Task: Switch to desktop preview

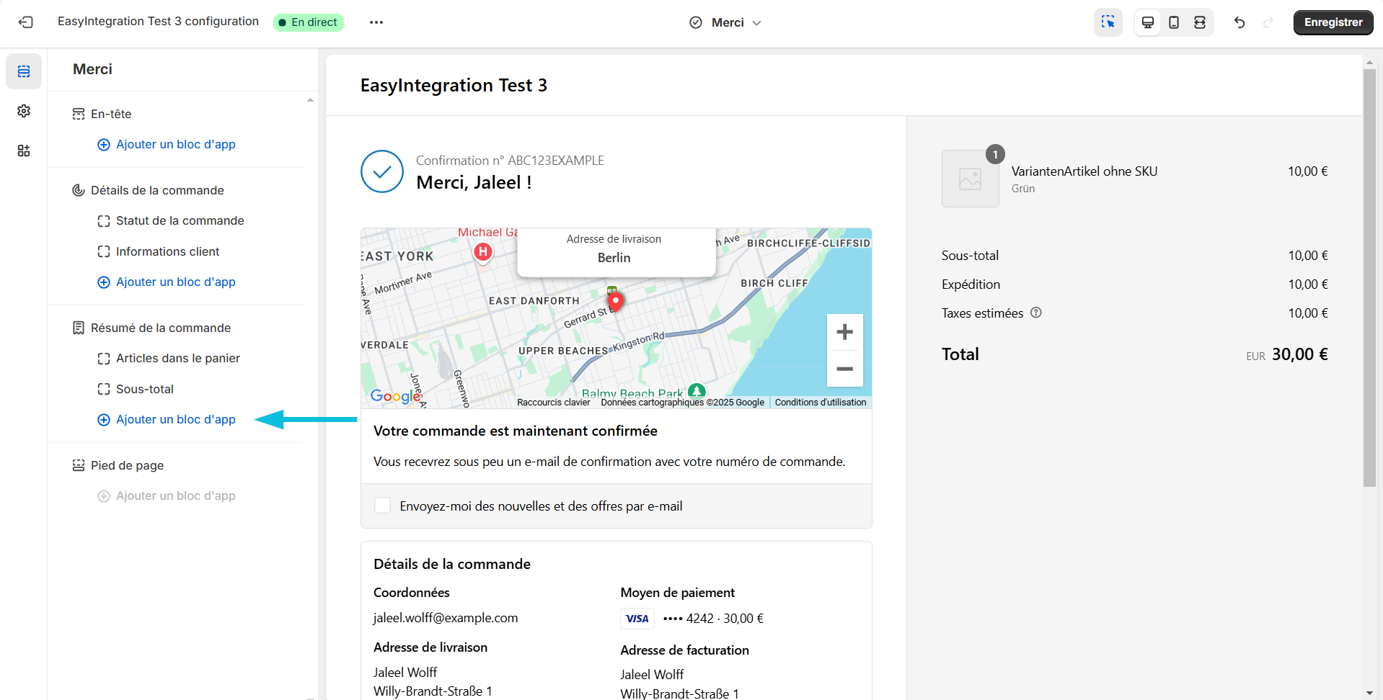Action: [x=1148, y=22]
